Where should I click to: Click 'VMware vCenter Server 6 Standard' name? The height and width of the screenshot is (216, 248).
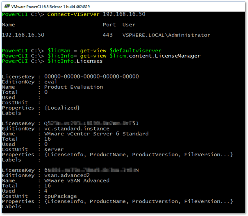[x=96, y=134]
